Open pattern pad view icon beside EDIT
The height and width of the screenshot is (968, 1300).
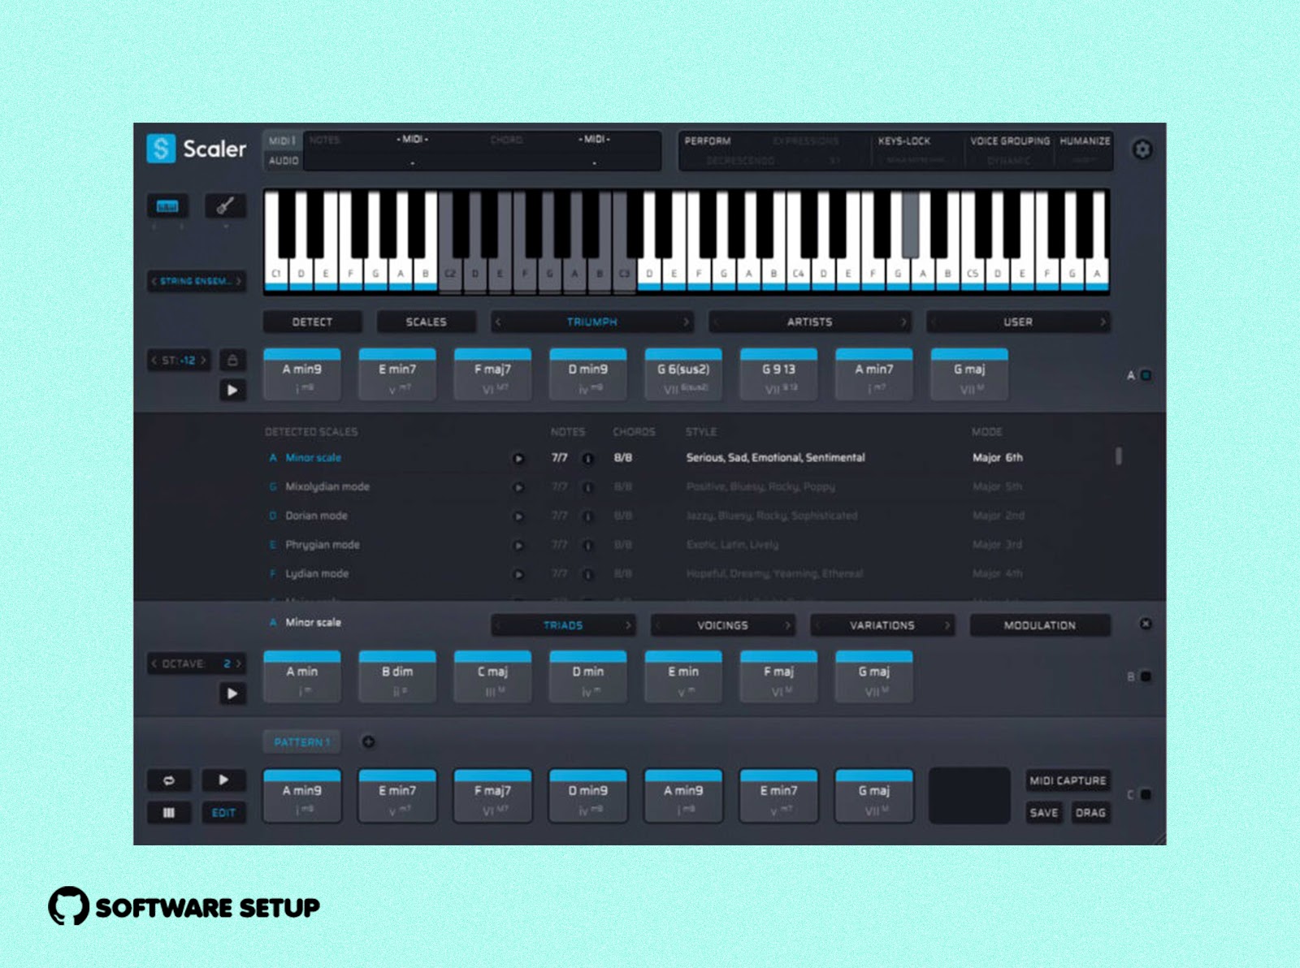coord(169,812)
